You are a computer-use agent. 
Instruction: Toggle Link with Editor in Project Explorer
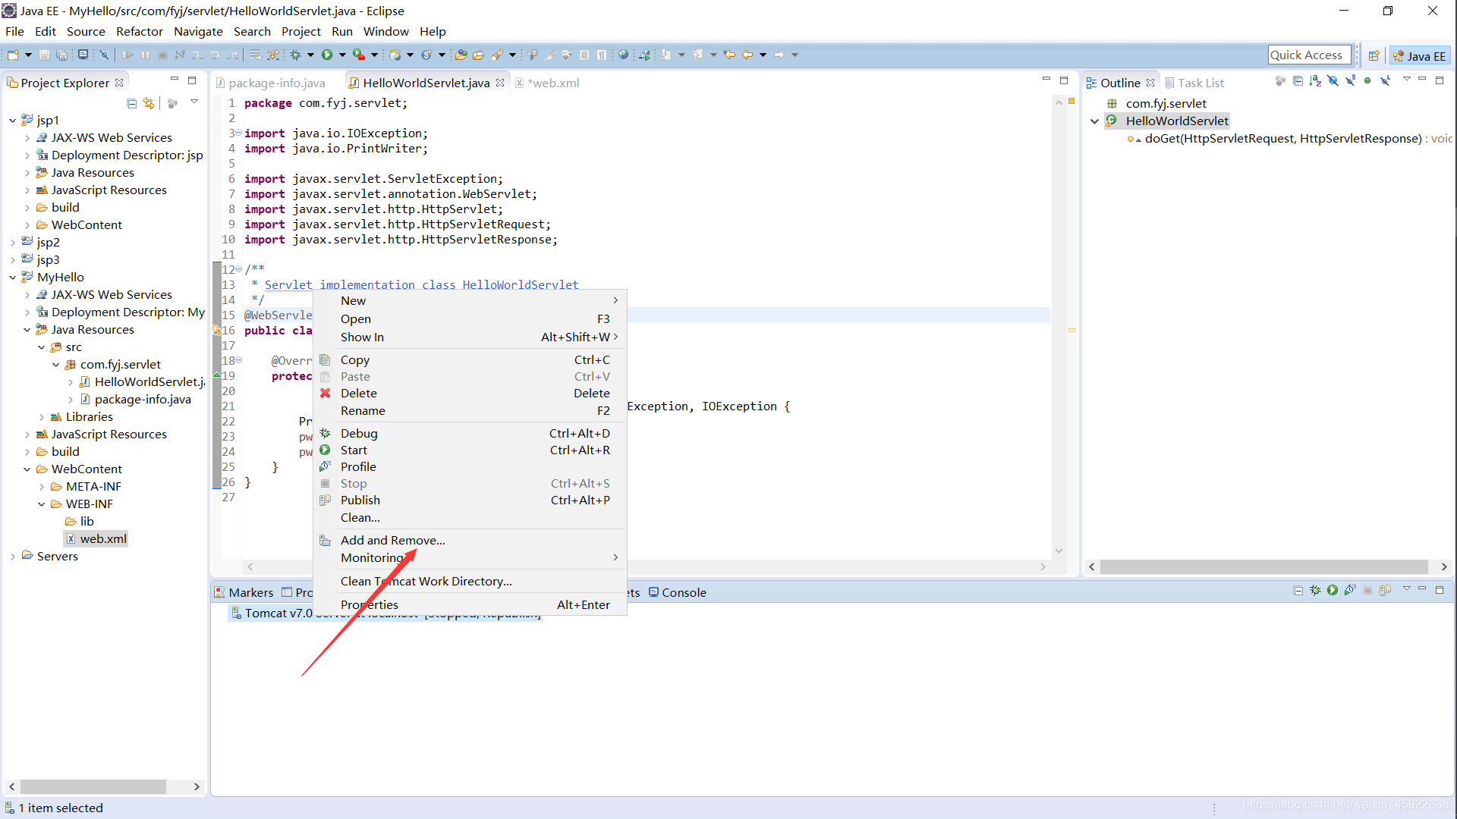149,103
